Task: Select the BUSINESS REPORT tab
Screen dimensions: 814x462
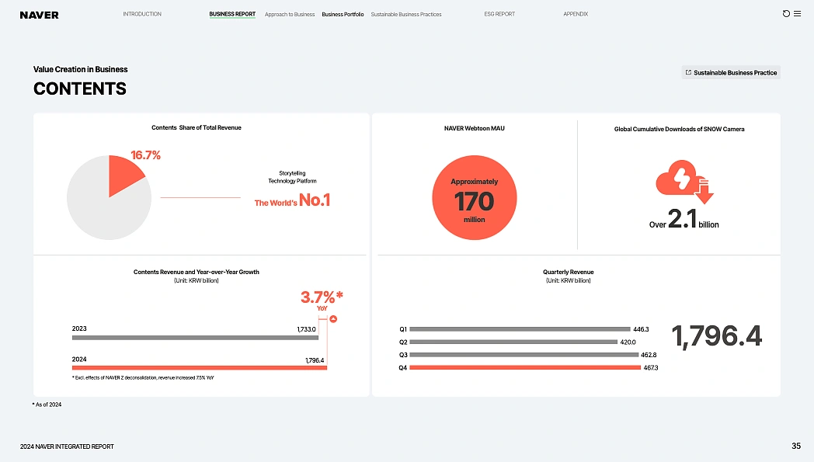Action: [x=231, y=14]
